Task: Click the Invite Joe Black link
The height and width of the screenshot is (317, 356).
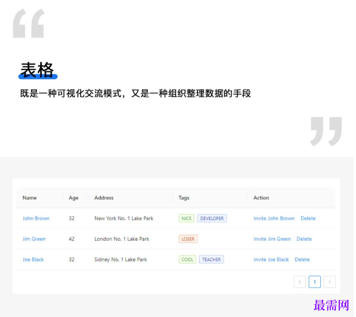Action: [x=271, y=259]
